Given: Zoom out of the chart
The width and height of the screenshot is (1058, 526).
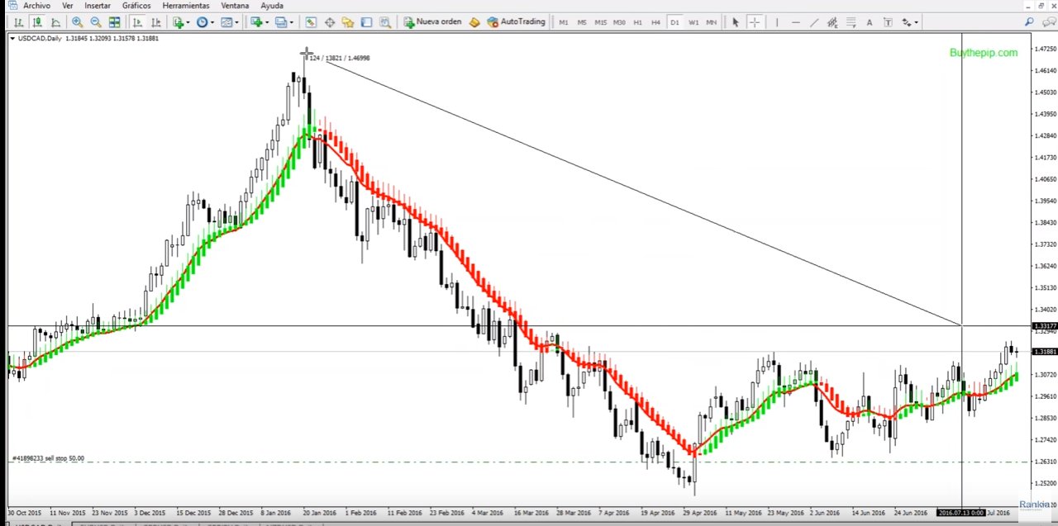Looking at the screenshot, I should click(x=96, y=22).
